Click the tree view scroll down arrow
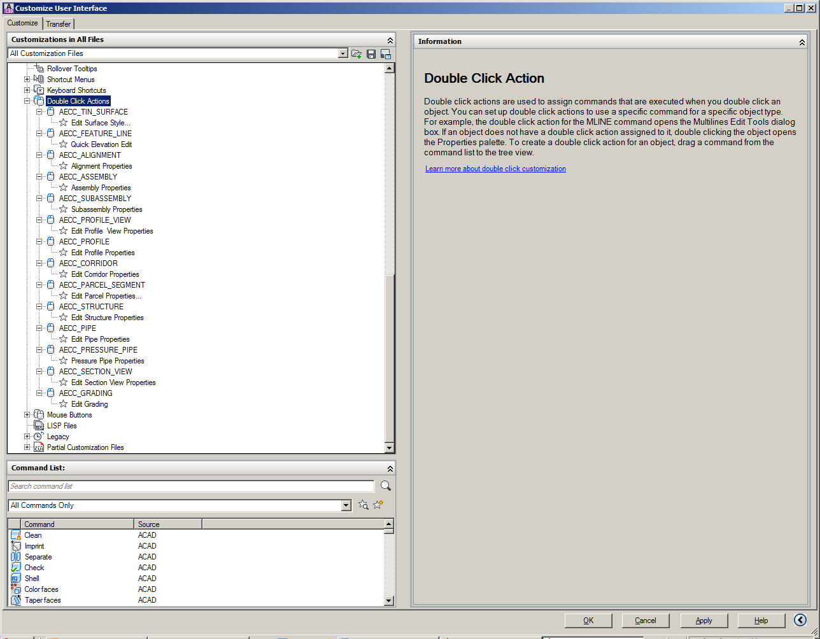This screenshot has width=820, height=639. (x=390, y=448)
